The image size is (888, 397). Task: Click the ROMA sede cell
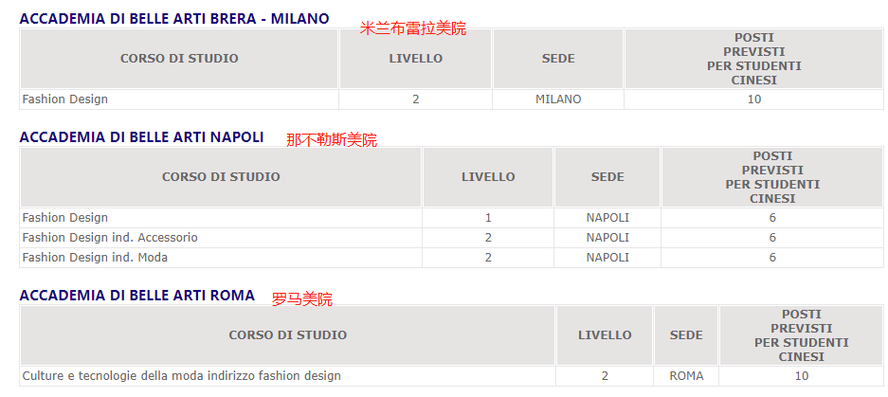click(x=686, y=375)
